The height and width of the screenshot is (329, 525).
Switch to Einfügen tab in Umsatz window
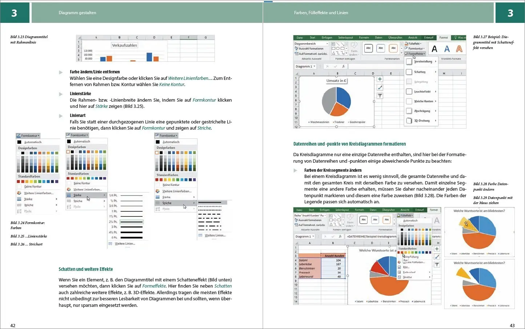click(x=326, y=37)
